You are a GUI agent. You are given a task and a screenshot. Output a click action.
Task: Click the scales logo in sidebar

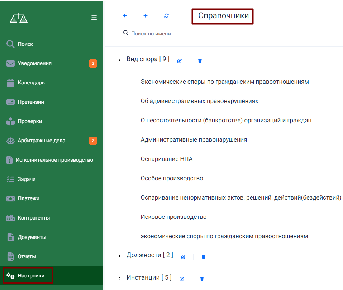pos(19,18)
